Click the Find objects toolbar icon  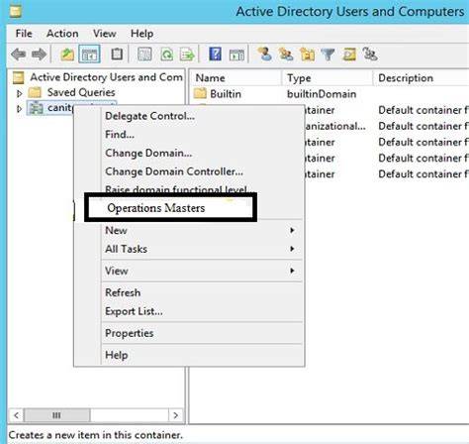[349, 55]
